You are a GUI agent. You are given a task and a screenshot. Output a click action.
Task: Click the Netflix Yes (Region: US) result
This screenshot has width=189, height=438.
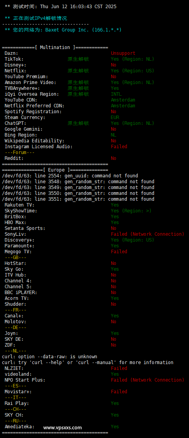coord(132,71)
